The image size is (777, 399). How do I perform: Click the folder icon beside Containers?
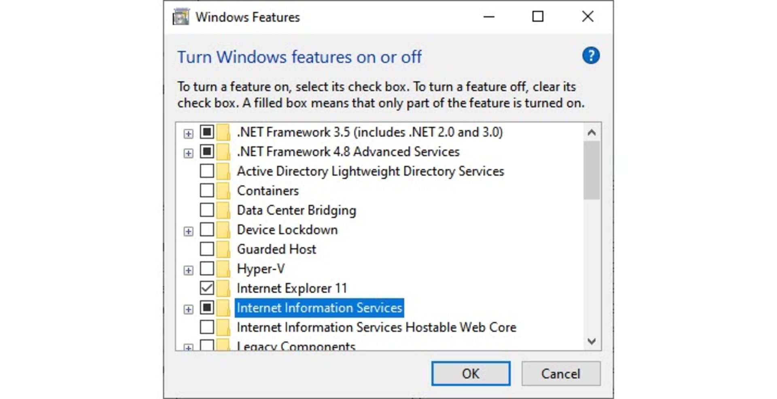223,191
